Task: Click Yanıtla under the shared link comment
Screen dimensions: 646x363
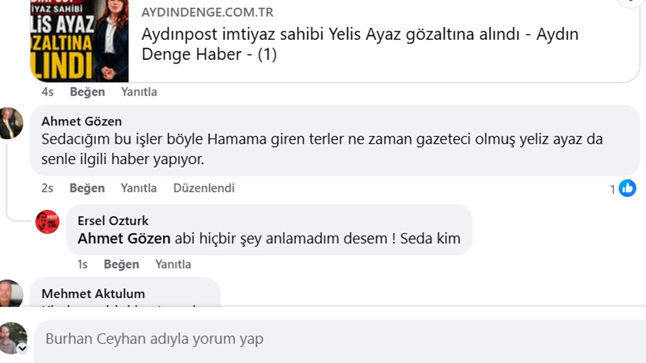Action: [x=139, y=92]
